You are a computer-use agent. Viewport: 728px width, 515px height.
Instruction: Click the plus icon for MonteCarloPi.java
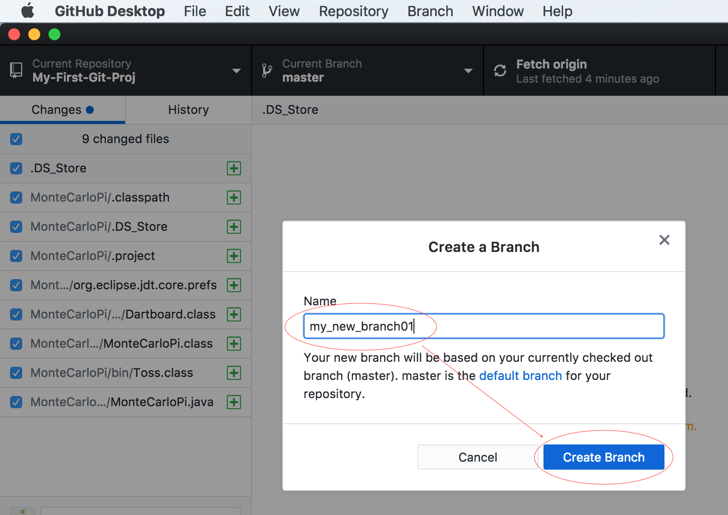[x=234, y=402]
